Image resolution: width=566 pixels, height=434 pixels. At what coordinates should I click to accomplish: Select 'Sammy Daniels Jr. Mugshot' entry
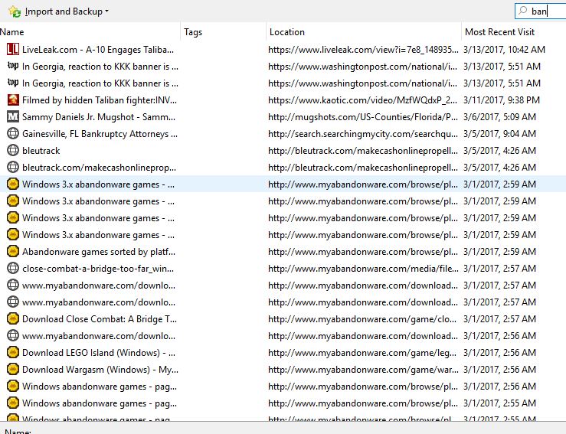tap(99, 117)
